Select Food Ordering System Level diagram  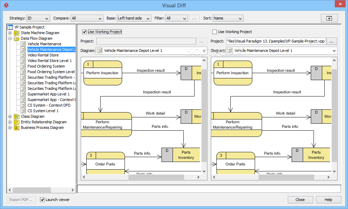[x=51, y=72]
